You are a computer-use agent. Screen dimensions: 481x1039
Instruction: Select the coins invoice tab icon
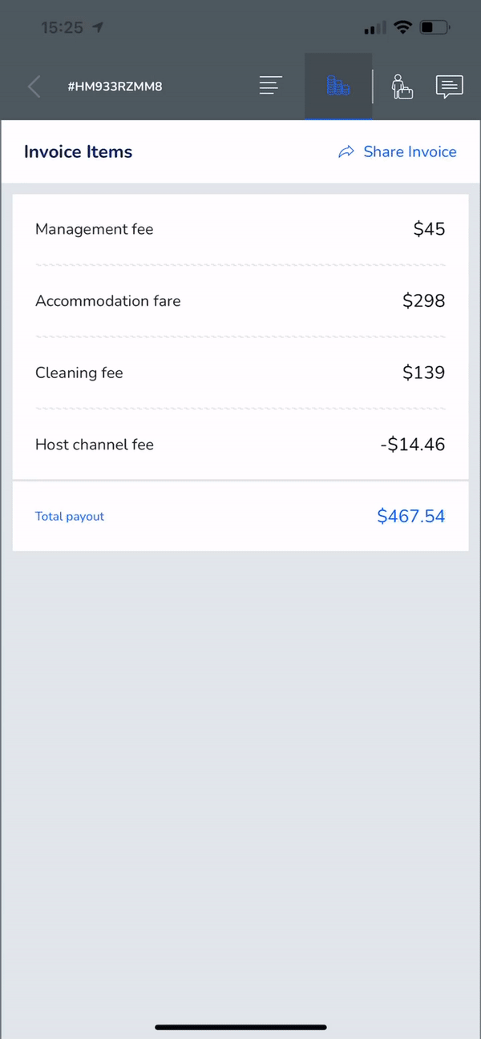tap(338, 87)
